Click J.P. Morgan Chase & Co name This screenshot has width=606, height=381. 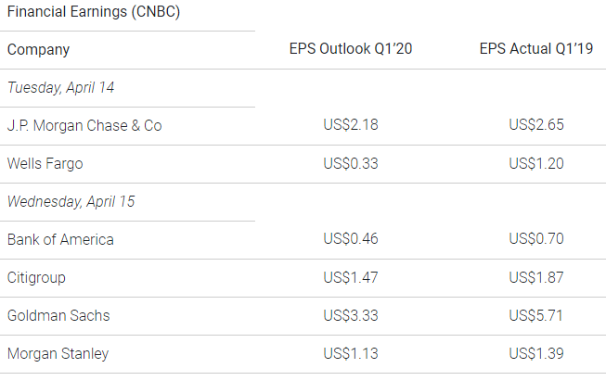pyautogui.click(x=84, y=125)
